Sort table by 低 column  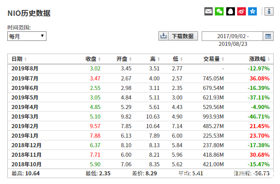point(178,59)
